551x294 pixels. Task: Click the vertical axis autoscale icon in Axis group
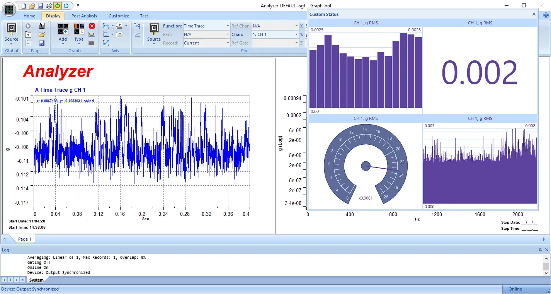pos(105,34)
